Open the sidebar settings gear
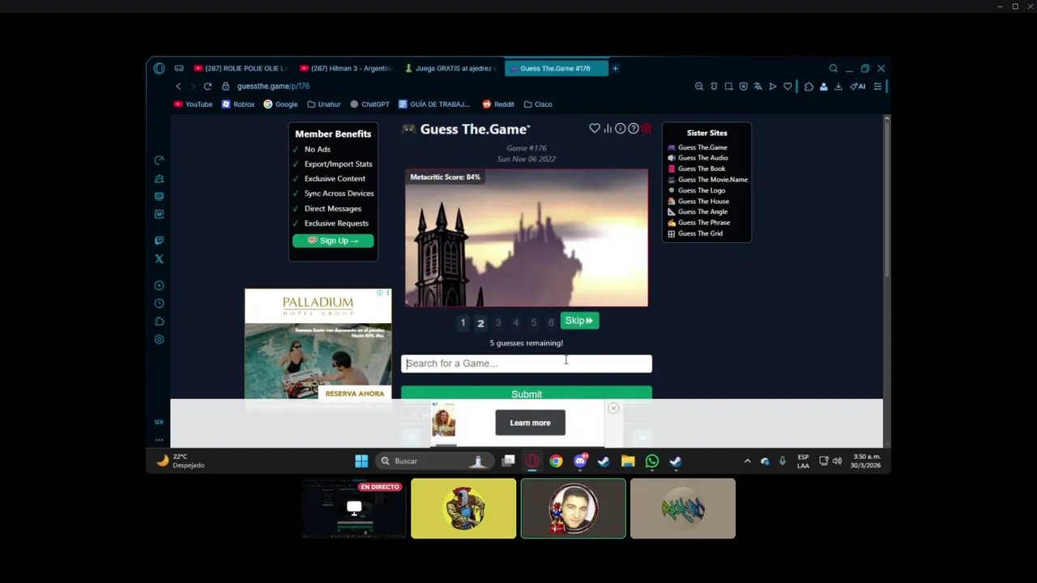 [159, 339]
